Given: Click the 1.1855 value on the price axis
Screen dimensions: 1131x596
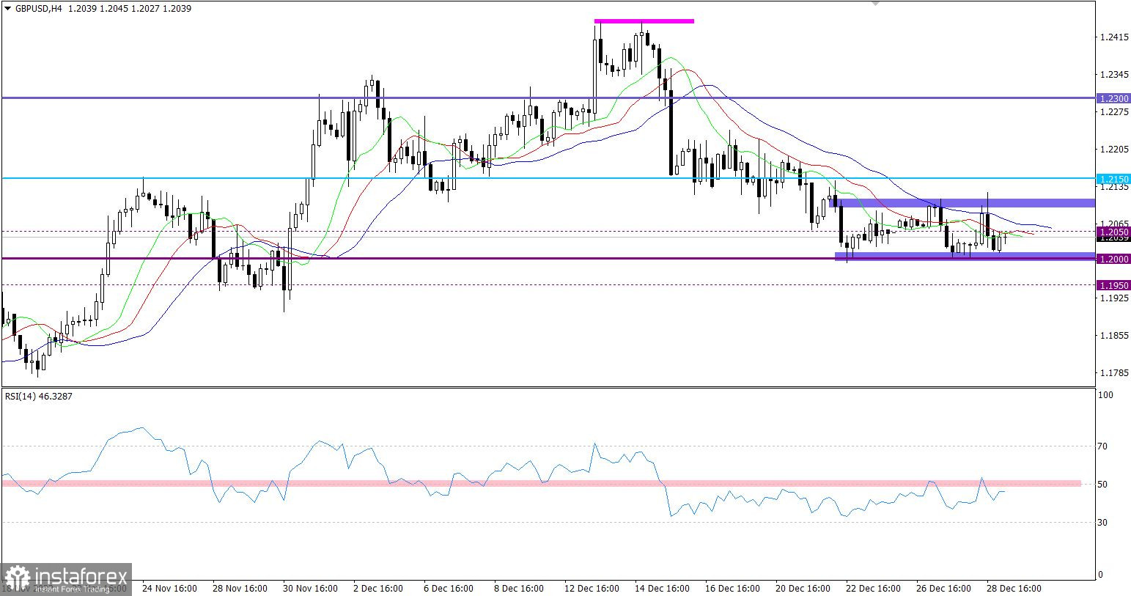Looking at the screenshot, I should 1113,336.
